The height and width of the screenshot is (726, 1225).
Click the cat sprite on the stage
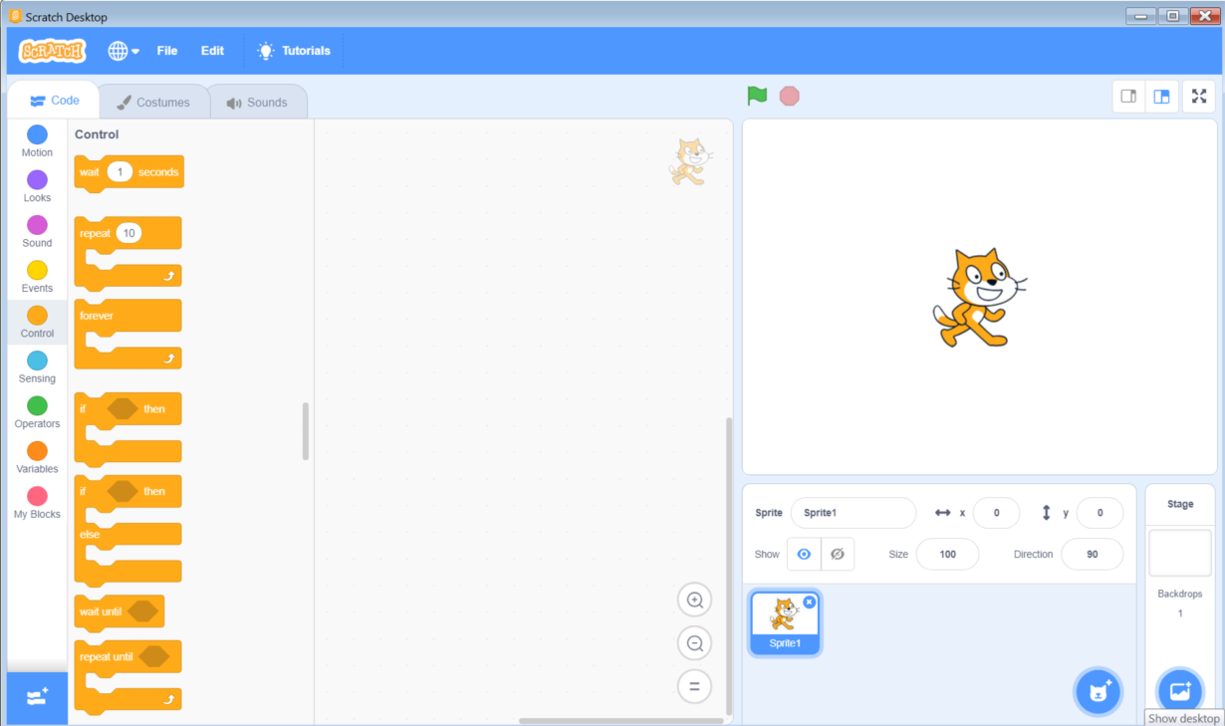point(978,298)
